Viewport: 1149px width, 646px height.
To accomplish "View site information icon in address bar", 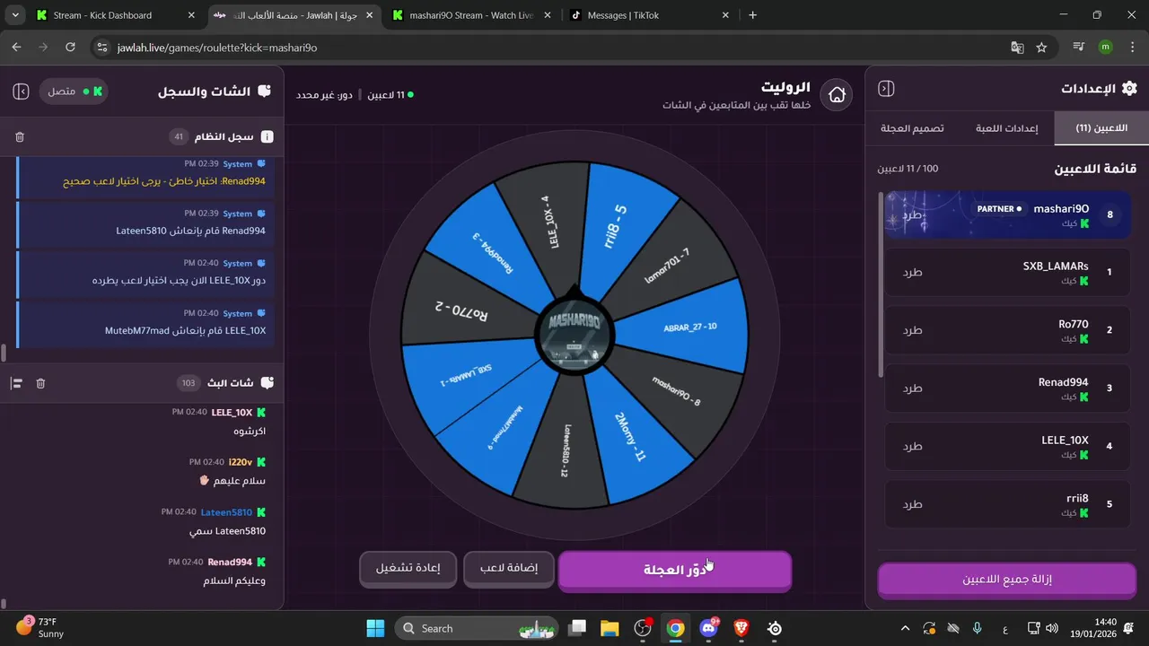I will coord(102,48).
